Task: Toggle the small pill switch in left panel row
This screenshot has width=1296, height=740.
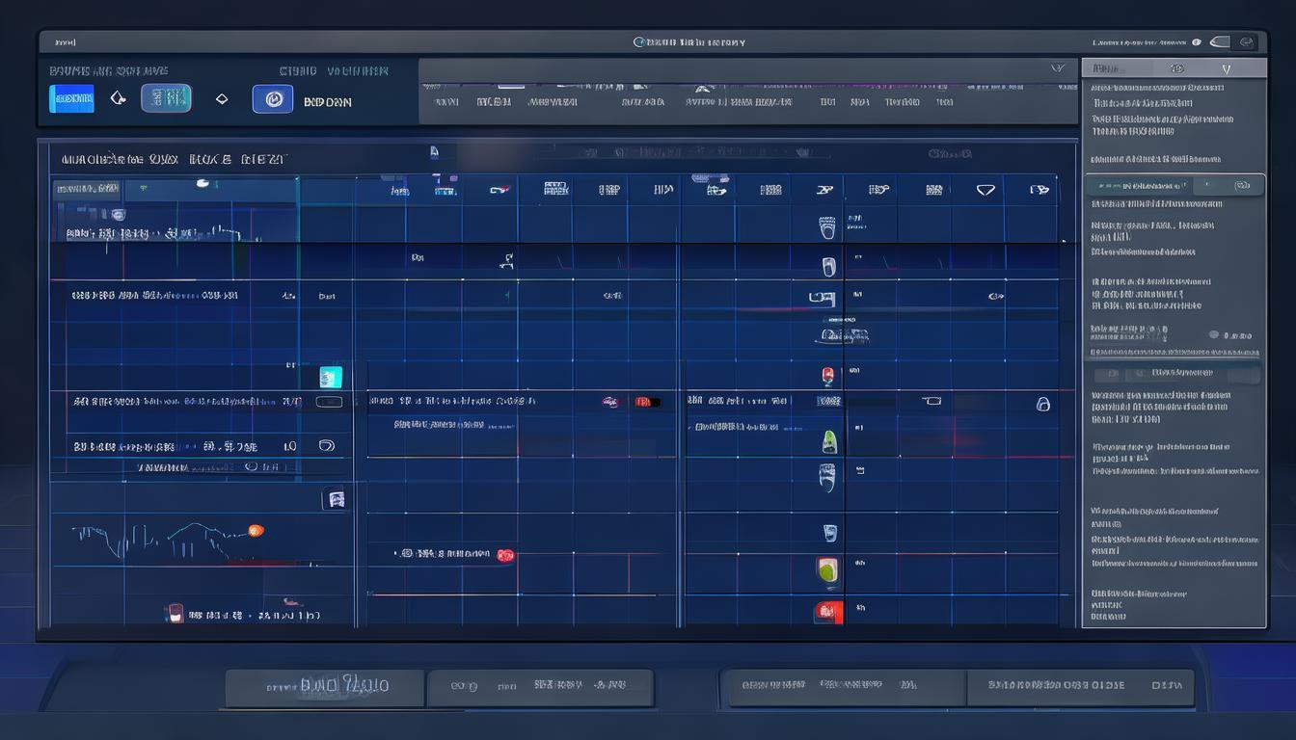Action: click(x=328, y=403)
